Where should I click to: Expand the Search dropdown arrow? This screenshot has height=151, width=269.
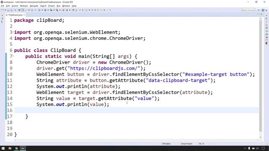tap(83, 10)
